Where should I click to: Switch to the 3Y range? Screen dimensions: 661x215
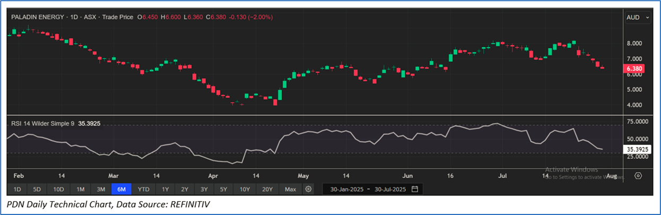click(x=204, y=189)
